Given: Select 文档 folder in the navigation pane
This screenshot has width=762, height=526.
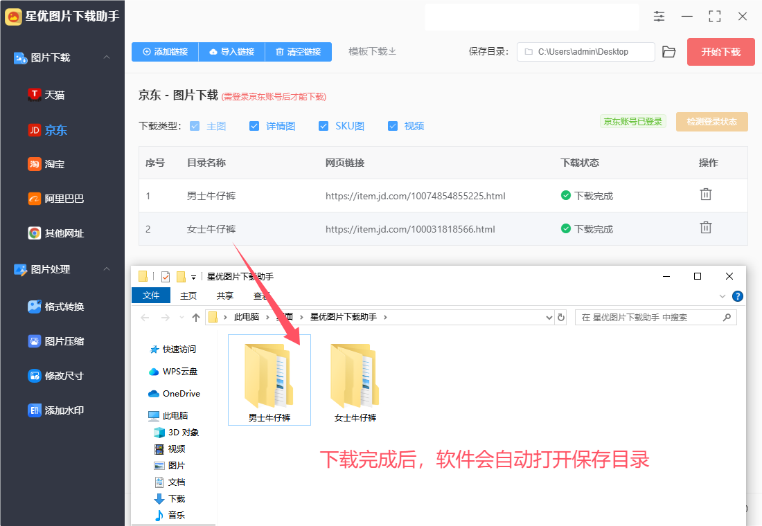Looking at the screenshot, I should (x=170, y=482).
